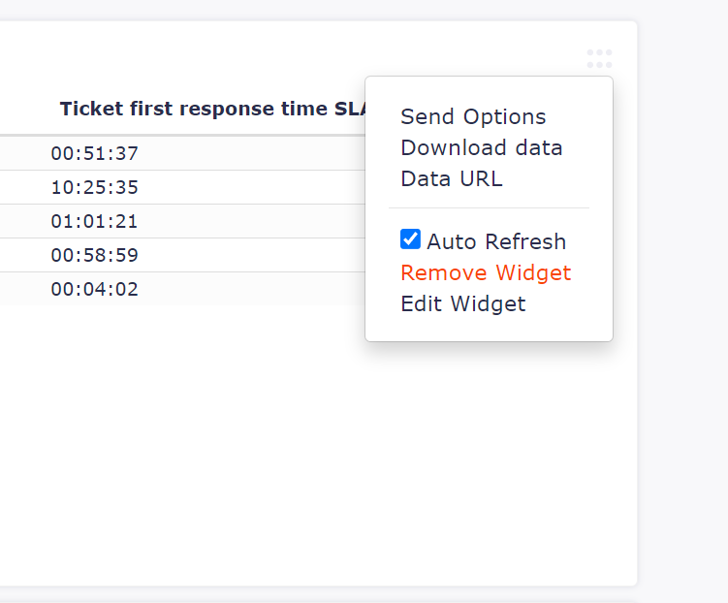The width and height of the screenshot is (728, 603).
Task: Select the row showing 00:51:37
Action: pos(182,153)
